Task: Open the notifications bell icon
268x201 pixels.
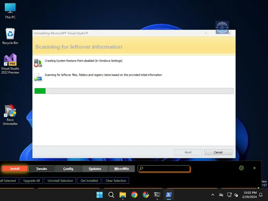Action: coord(261,195)
